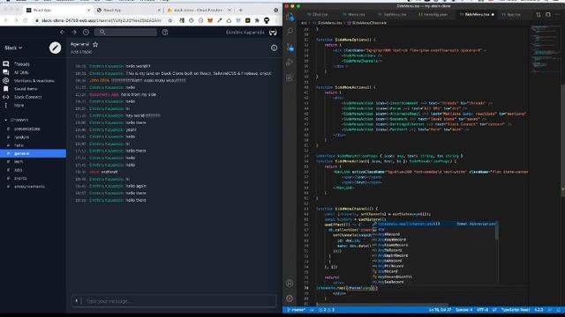Click Ln, Col position in status bar

440,310
